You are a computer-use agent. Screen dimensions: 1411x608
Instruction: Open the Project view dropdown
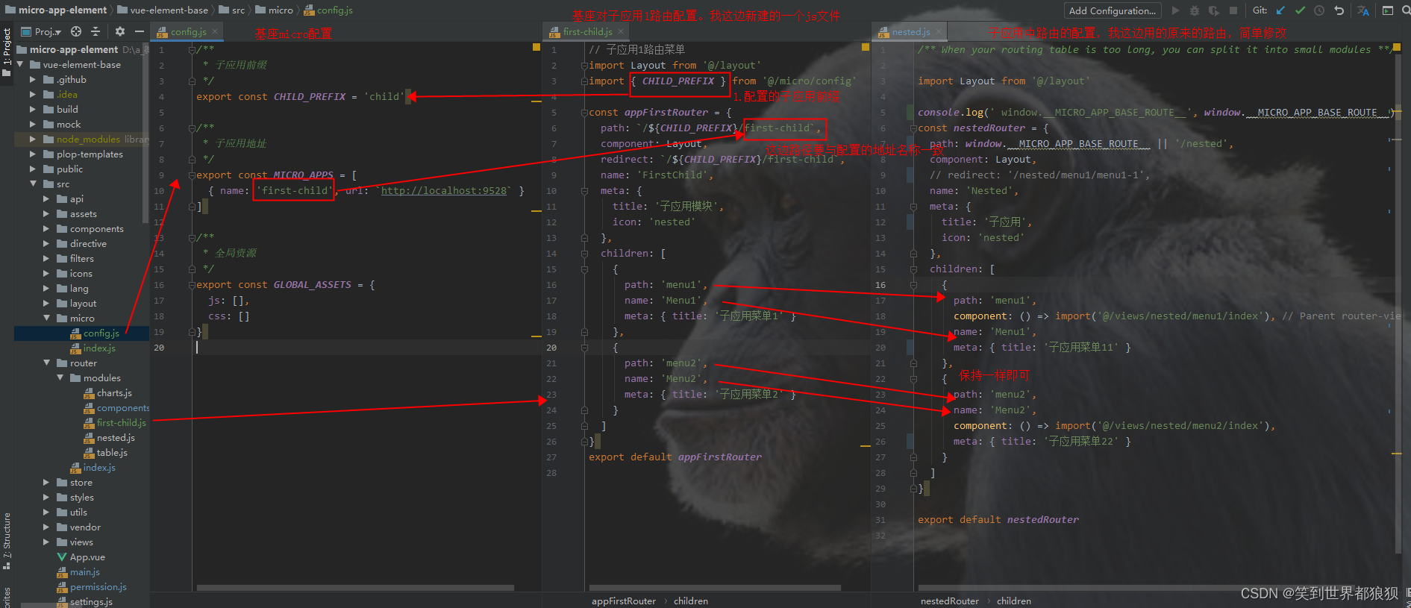pyautogui.click(x=42, y=31)
